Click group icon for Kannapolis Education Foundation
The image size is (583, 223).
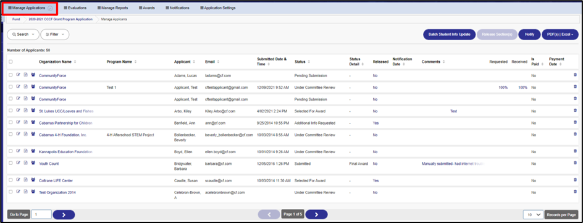point(33,151)
